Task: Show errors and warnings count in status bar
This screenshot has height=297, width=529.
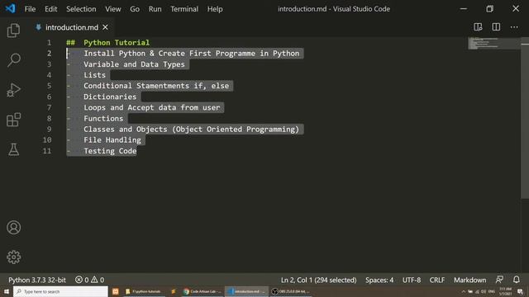Action: [90, 280]
